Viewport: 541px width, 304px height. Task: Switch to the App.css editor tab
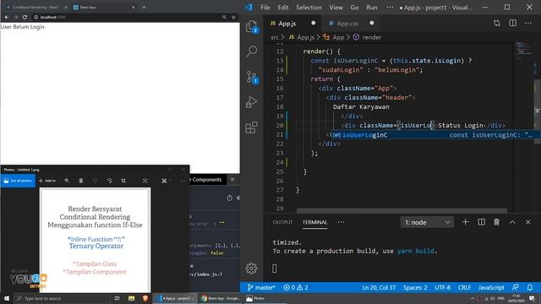point(347,24)
